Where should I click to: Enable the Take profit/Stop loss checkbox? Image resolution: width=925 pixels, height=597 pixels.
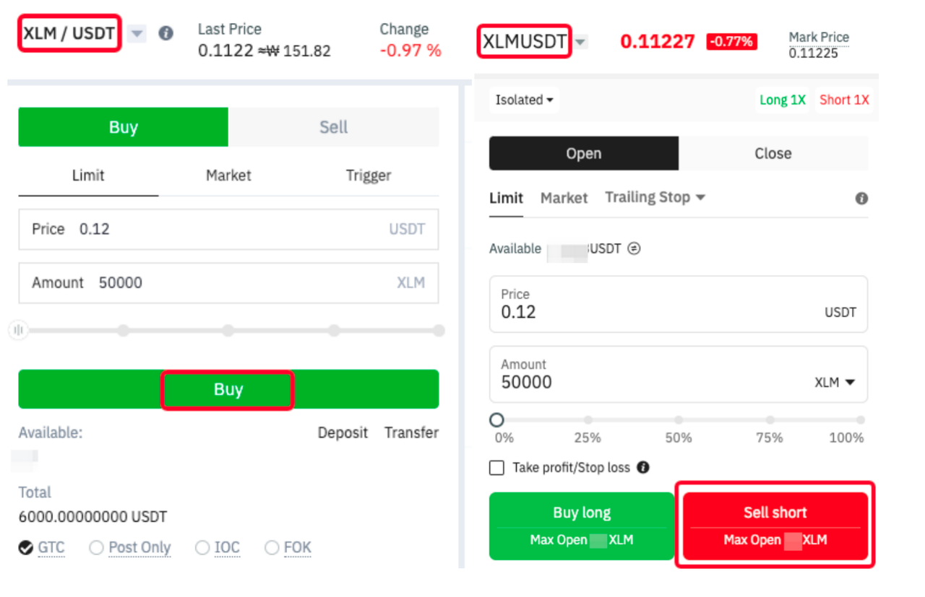point(497,468)
